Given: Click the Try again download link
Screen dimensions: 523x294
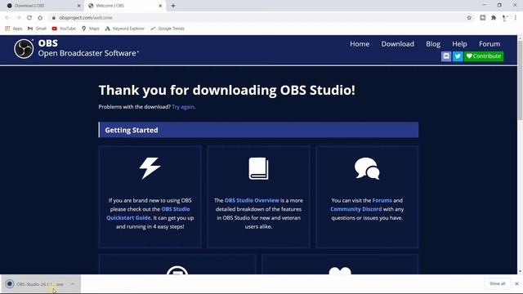Looking at the screenshot, I should click(183, 107).
